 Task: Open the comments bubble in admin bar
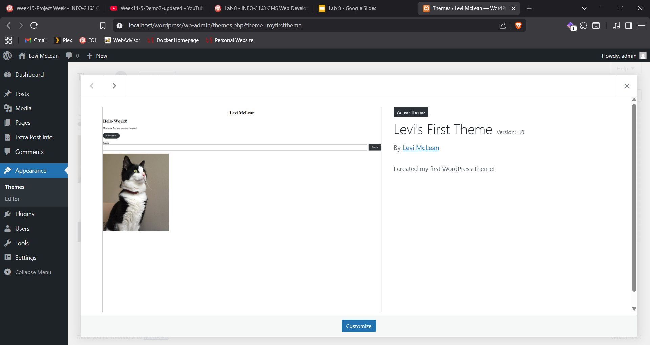pos(72,56)
